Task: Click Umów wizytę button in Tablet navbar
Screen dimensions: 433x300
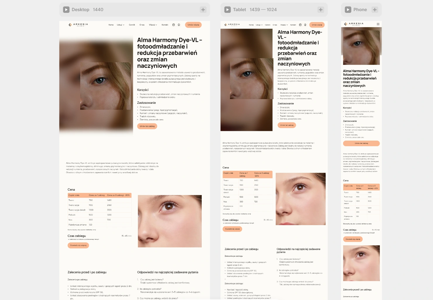Action: pos(317,25)
